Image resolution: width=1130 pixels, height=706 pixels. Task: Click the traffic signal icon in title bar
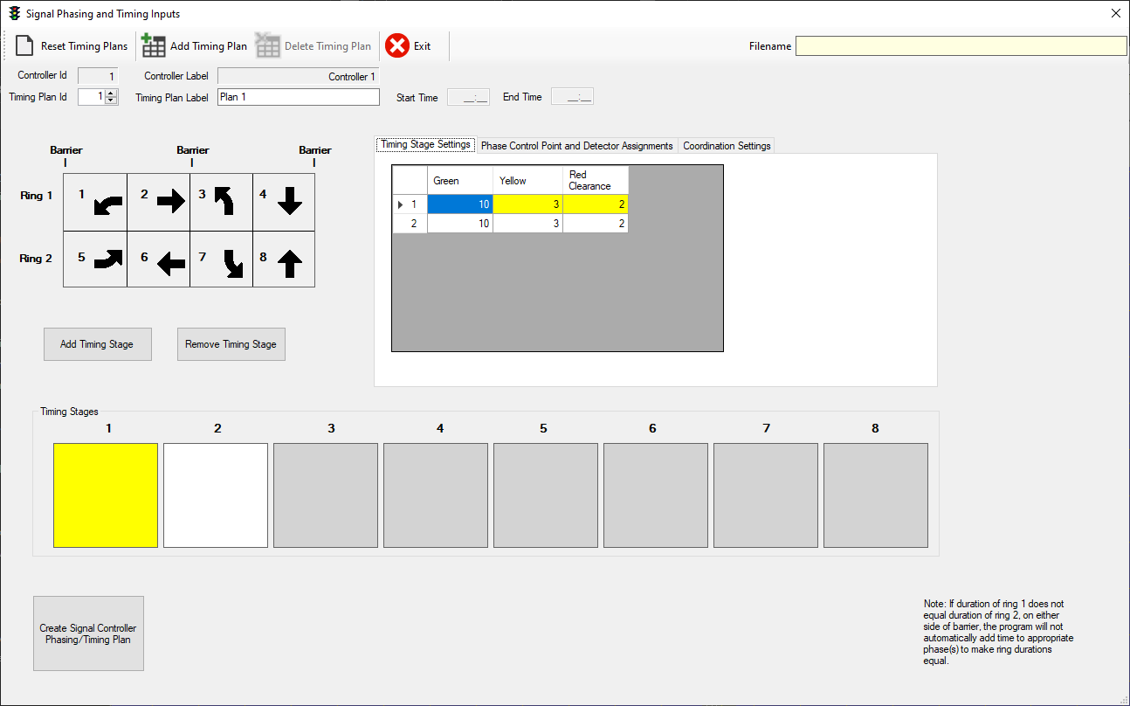tap(14, 13)
